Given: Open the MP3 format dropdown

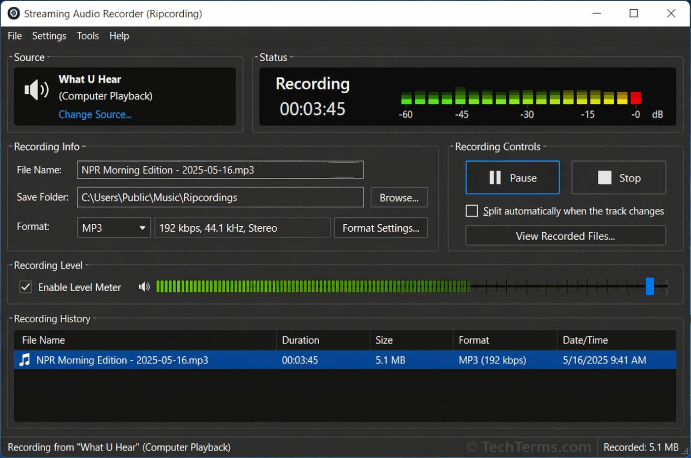Looking at the screenshot, I should 114,228.
